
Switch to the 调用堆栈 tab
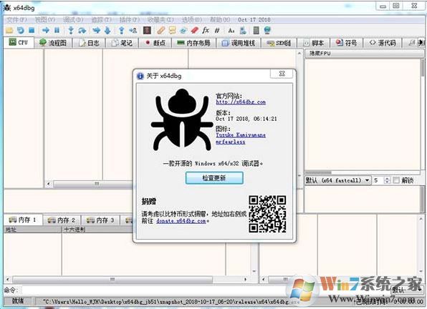click(239, 43)
